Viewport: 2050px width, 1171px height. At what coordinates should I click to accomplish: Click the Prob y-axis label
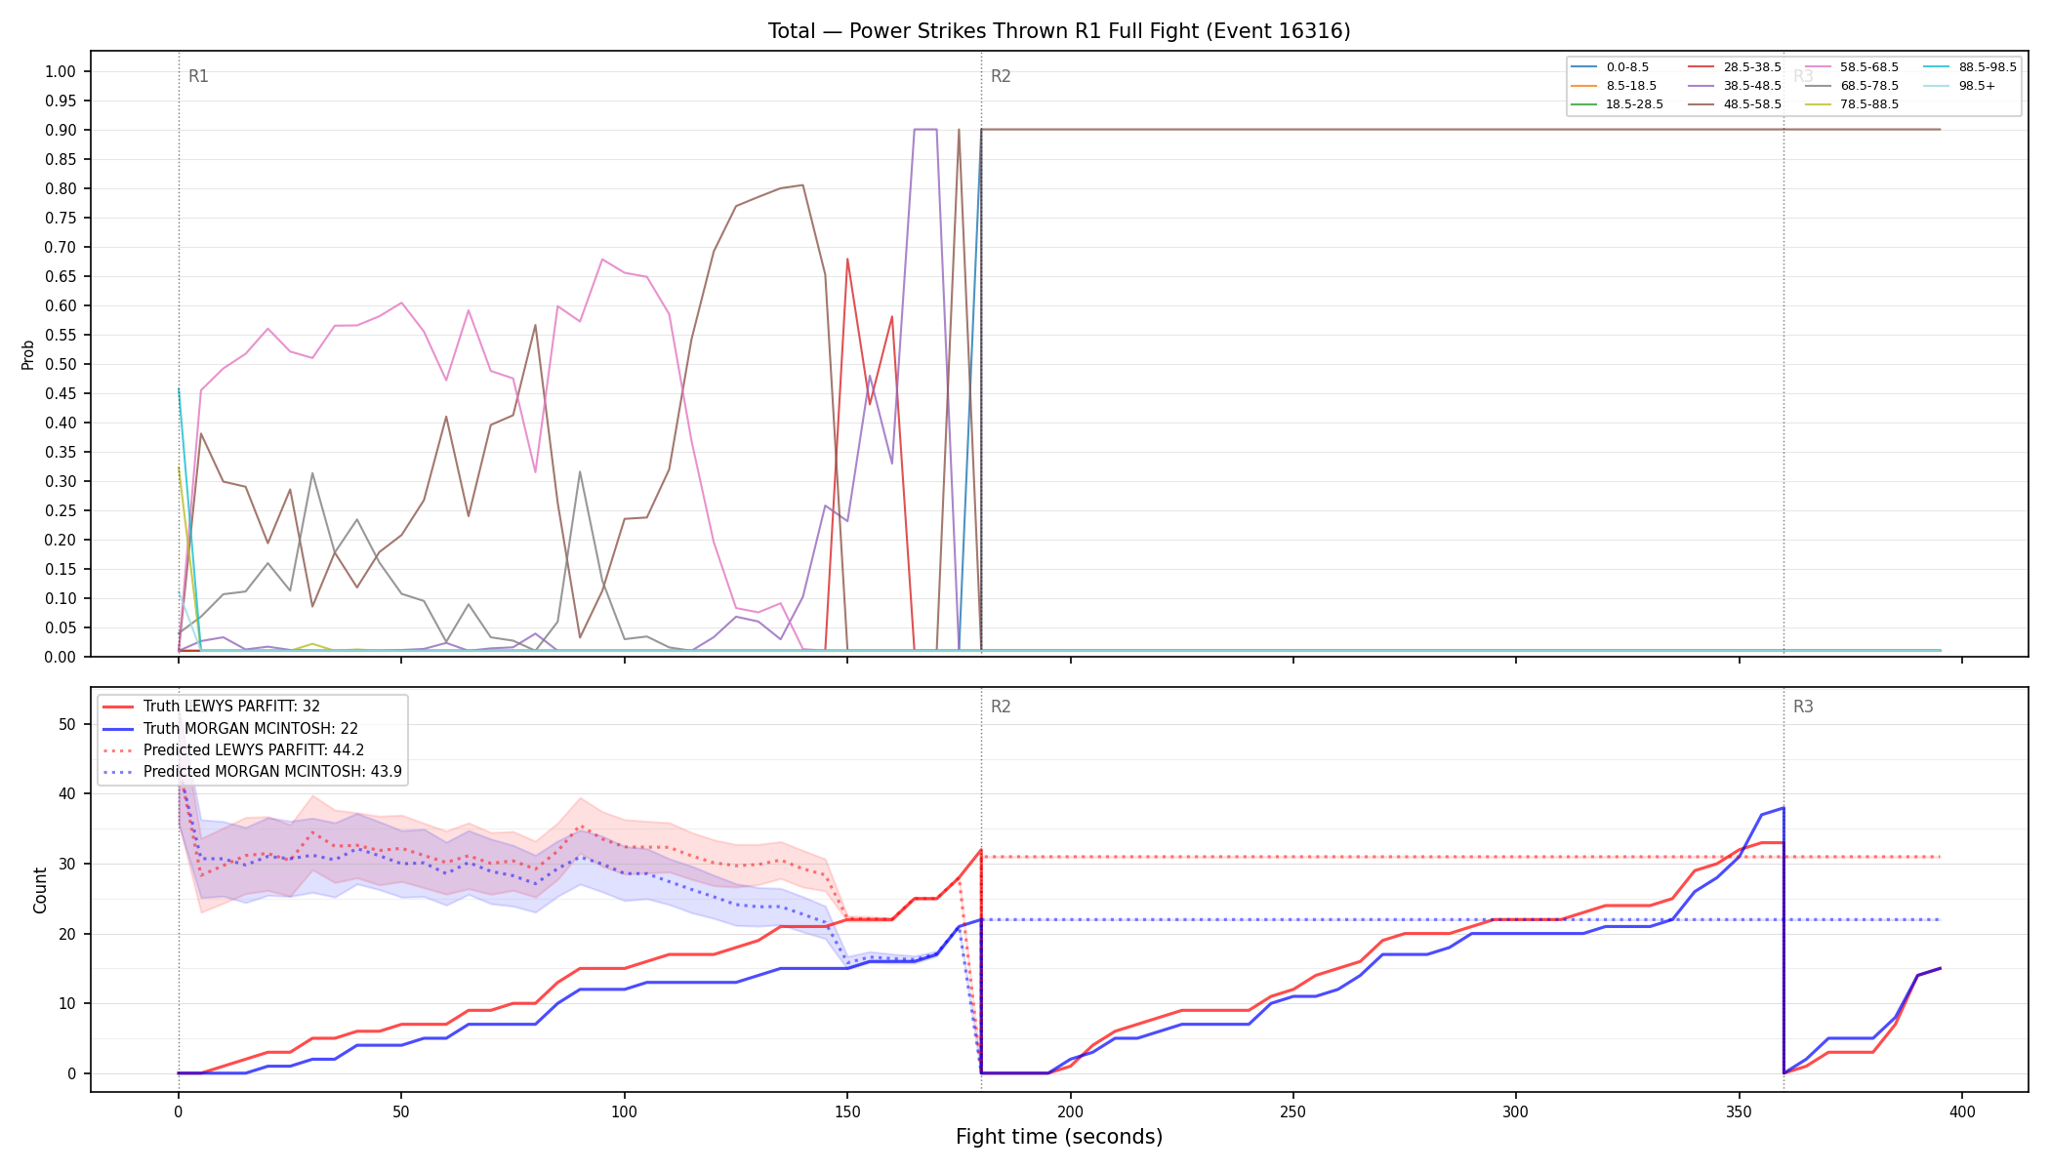pos(28,354)
